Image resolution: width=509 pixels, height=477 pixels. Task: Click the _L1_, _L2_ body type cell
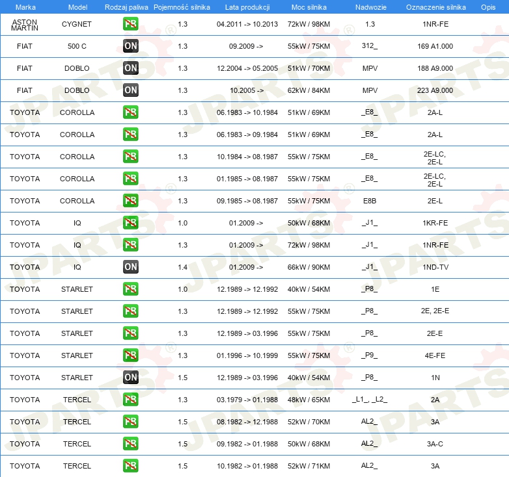coord(370,400)
